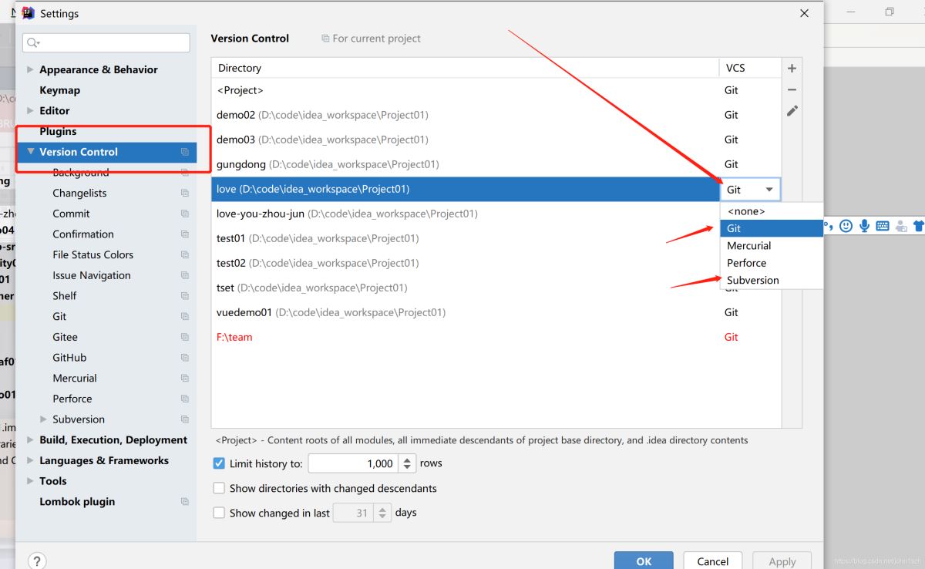This screenshot has height=569, width=925.
Task: Toggle the punctuation mode icon in the input bar
Action: 829,226
